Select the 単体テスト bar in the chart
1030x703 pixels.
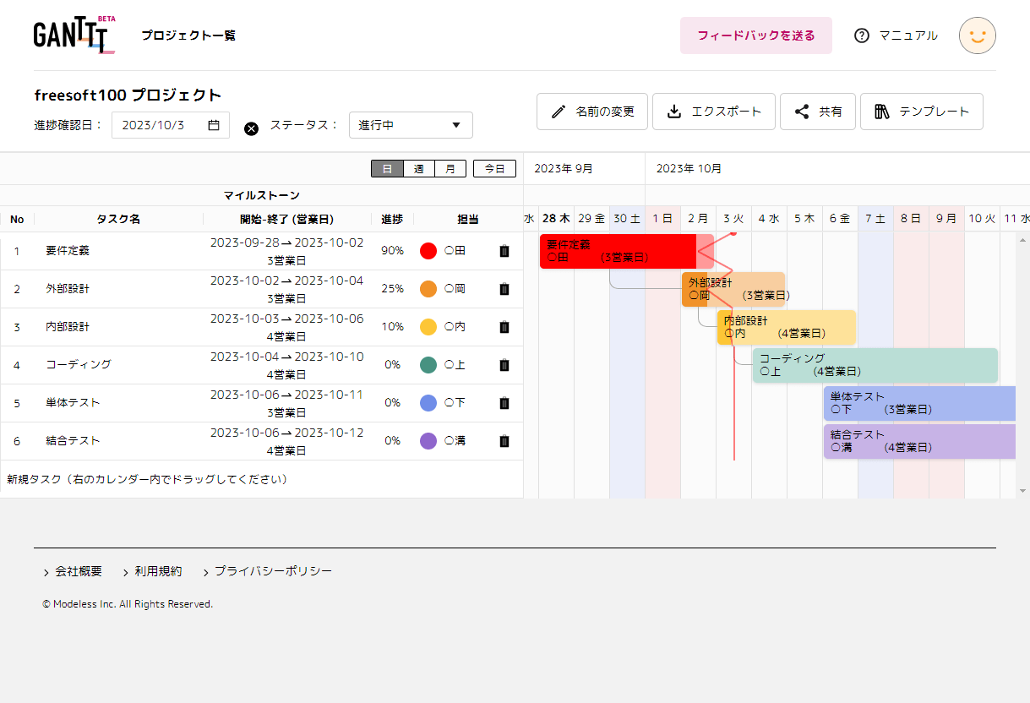[918, 403]
